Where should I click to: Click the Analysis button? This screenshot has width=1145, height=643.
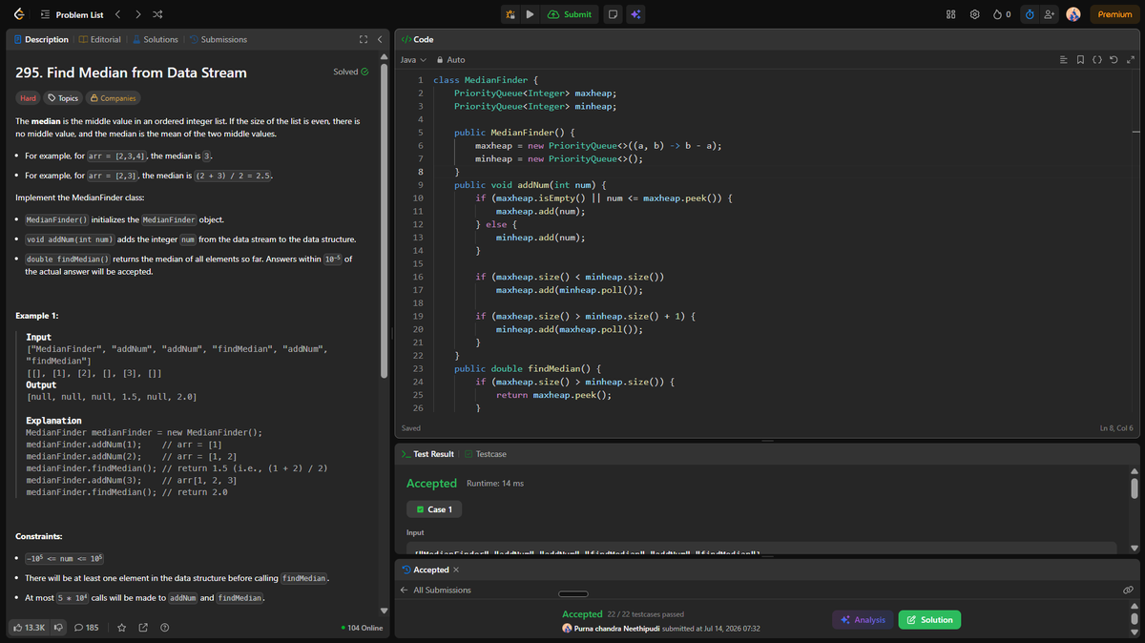tap(863, 620)
